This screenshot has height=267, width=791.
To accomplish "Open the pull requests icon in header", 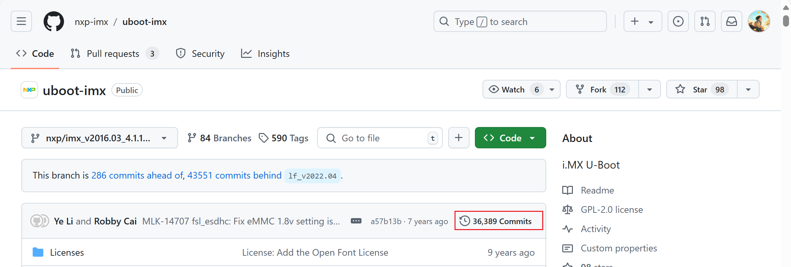I will click(705, 22).
